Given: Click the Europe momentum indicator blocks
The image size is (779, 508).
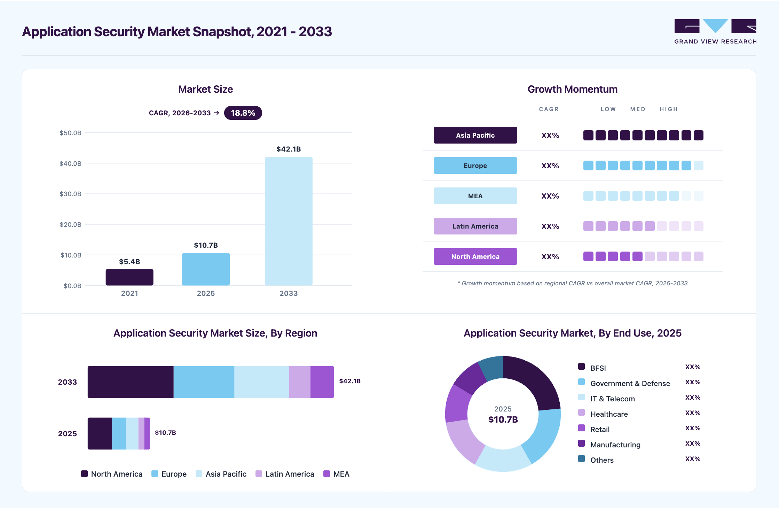Looking at the screenshot, I should coord(643,166).
